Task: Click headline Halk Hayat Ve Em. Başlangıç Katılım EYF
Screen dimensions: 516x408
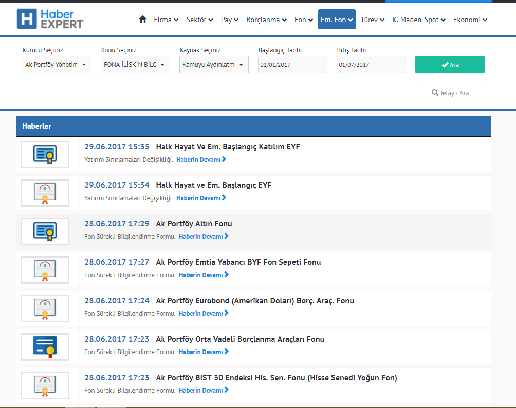Action: click(228, 147)
